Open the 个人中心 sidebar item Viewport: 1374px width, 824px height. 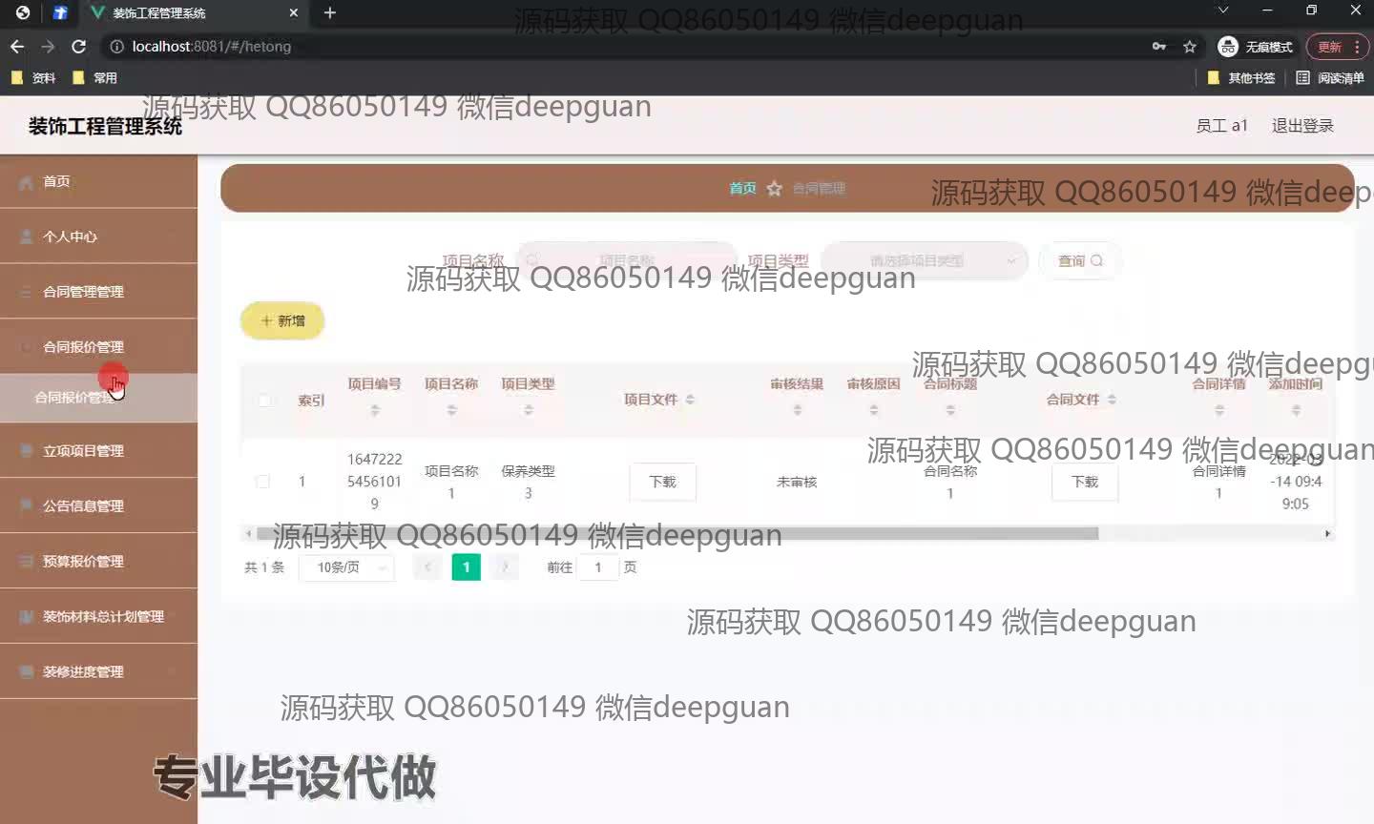pos(99,237)
